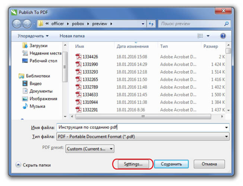Select the Музыка library icon

(x=25, y=106)
